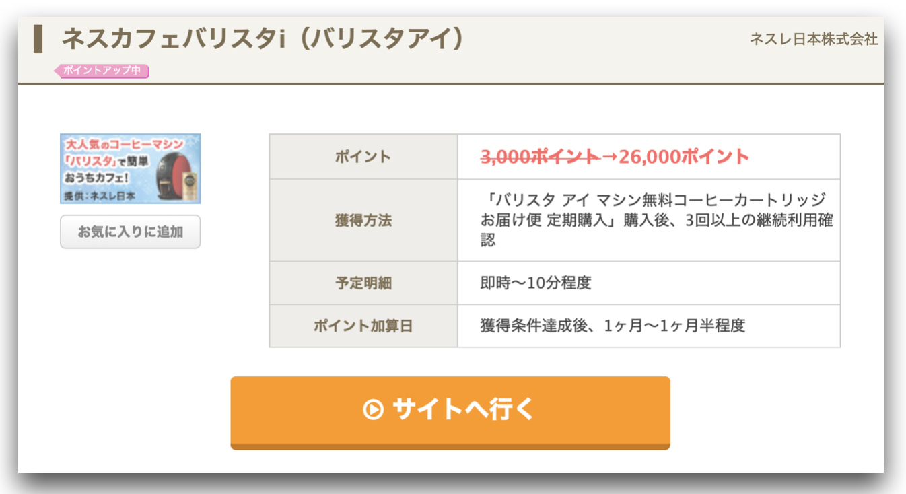Click the play circle icon on orange button
The image size is (906, 494).
373,409
